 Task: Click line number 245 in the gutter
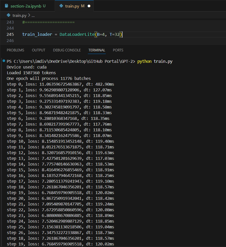(x=10, y=34)
